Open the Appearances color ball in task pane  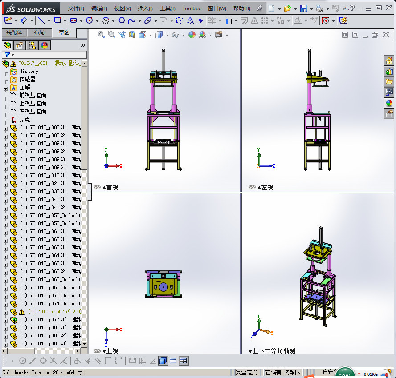tap(389, 103)
